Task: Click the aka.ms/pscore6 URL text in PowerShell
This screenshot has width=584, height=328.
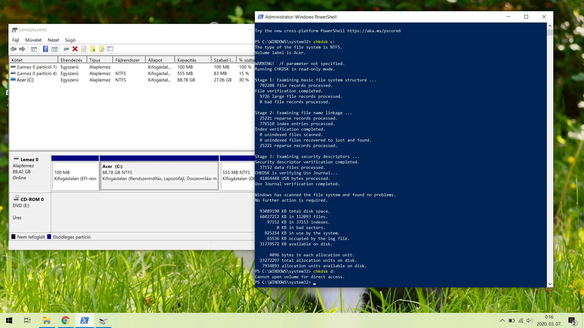Action: coord(374,31)
